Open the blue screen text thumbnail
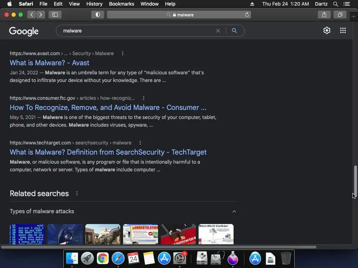Image resolution: width=358 pixels, height=268 pixels. [27, 234]
